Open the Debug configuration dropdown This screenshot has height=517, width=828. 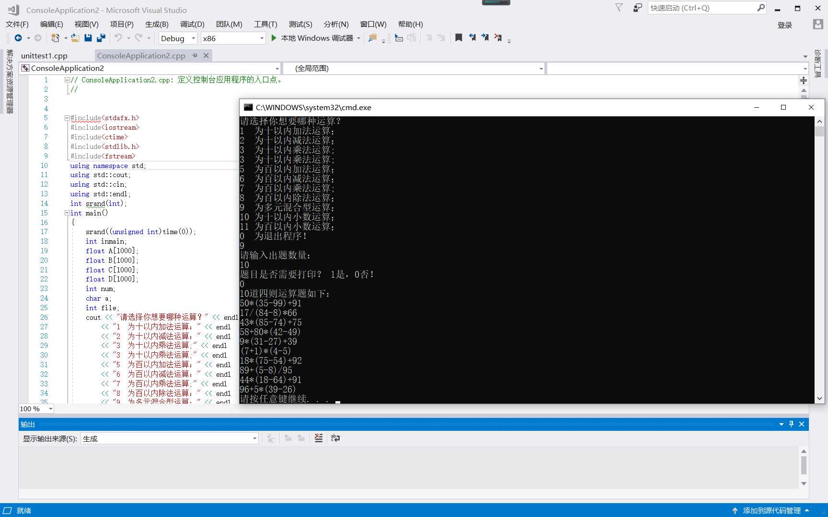(194, 38)
